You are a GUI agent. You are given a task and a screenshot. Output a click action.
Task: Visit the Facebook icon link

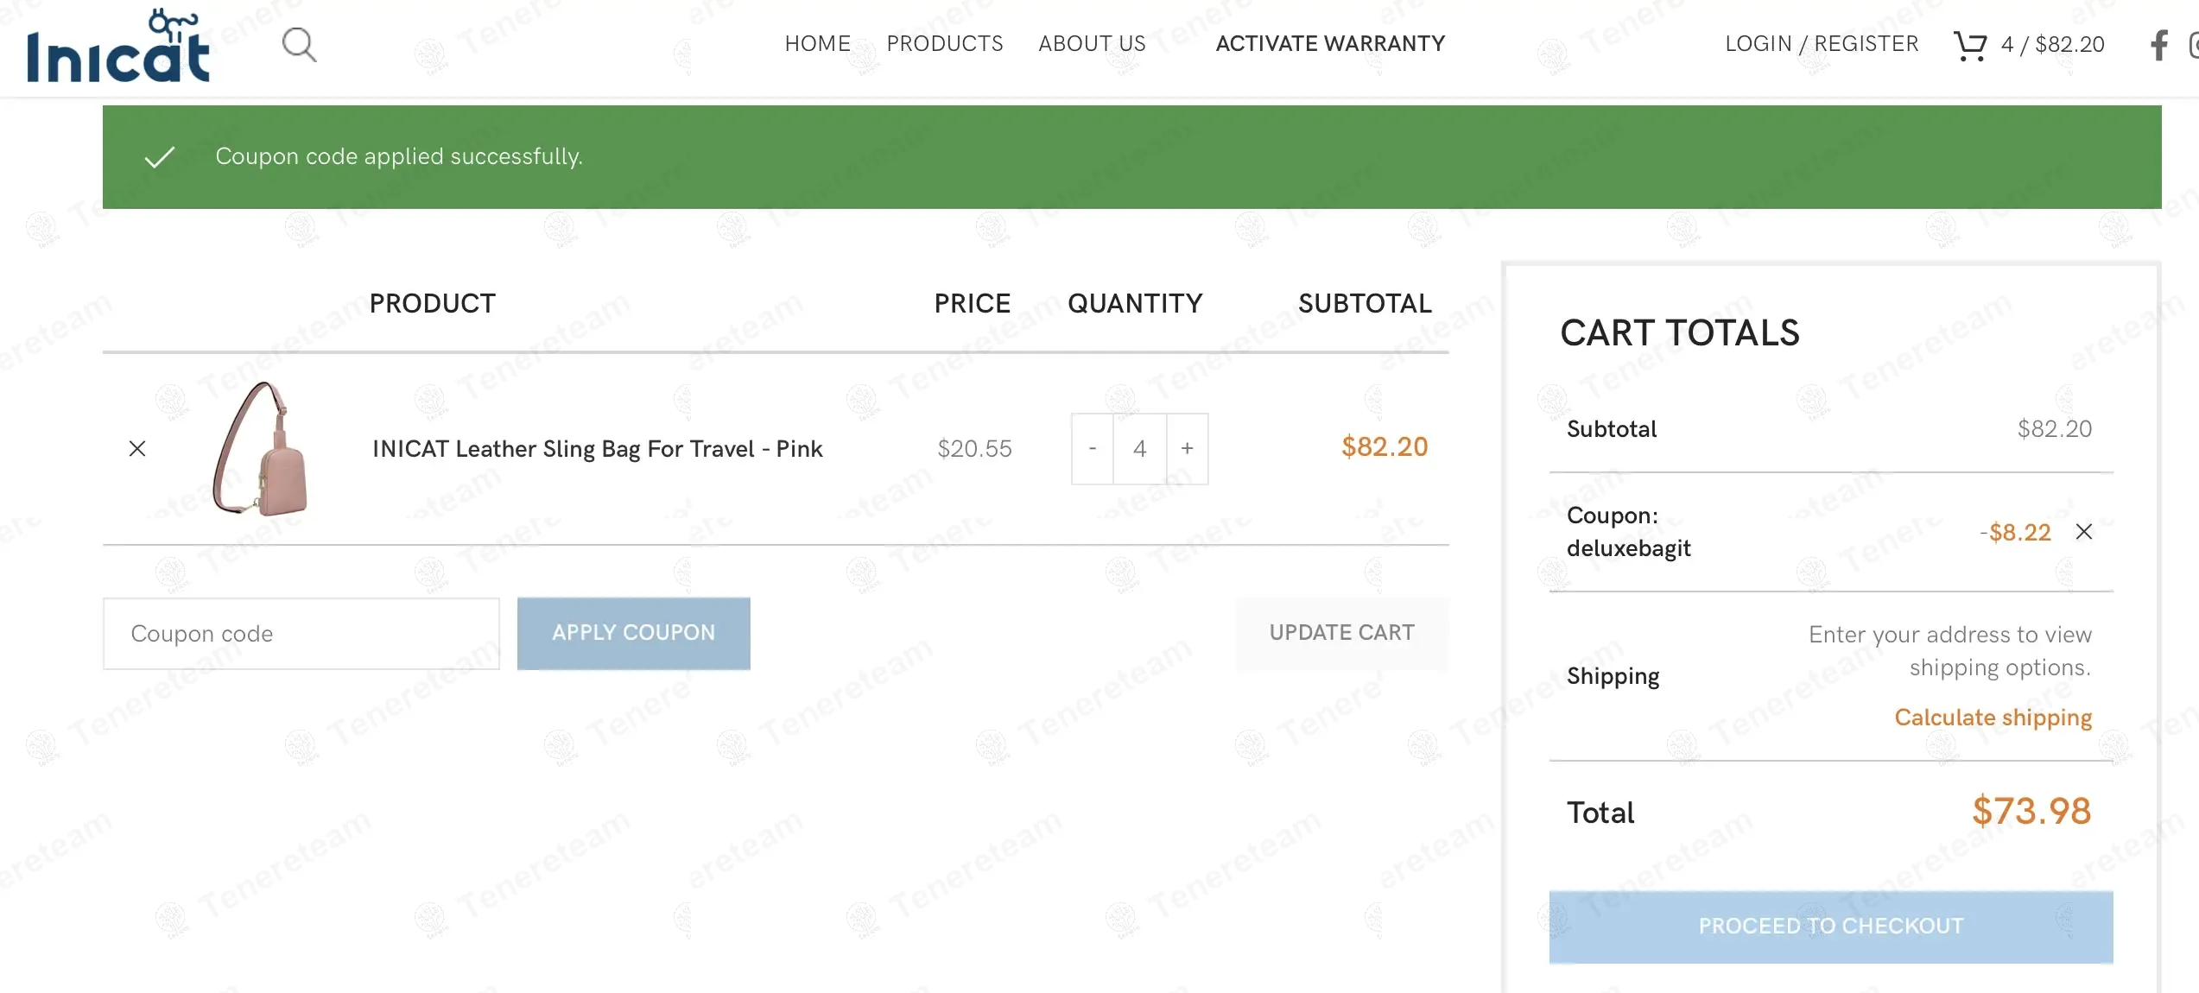point(2158,45)
